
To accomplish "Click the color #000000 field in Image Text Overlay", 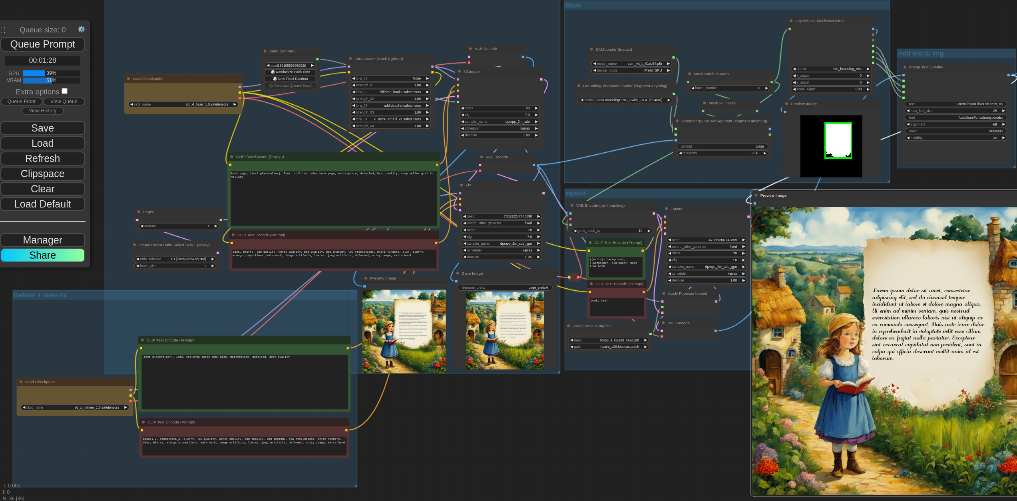I will pyautogui.click(x=955, y=131).
